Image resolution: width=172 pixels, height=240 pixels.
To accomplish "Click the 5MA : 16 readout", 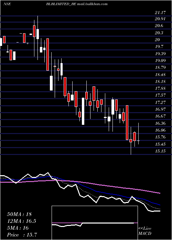I will click(18, 228).
